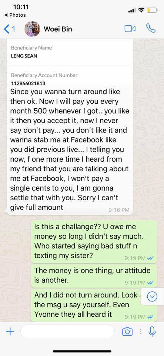164x356 pixels.
Task: Tap the microphone to record voice message
Action: tap(152, 332)
